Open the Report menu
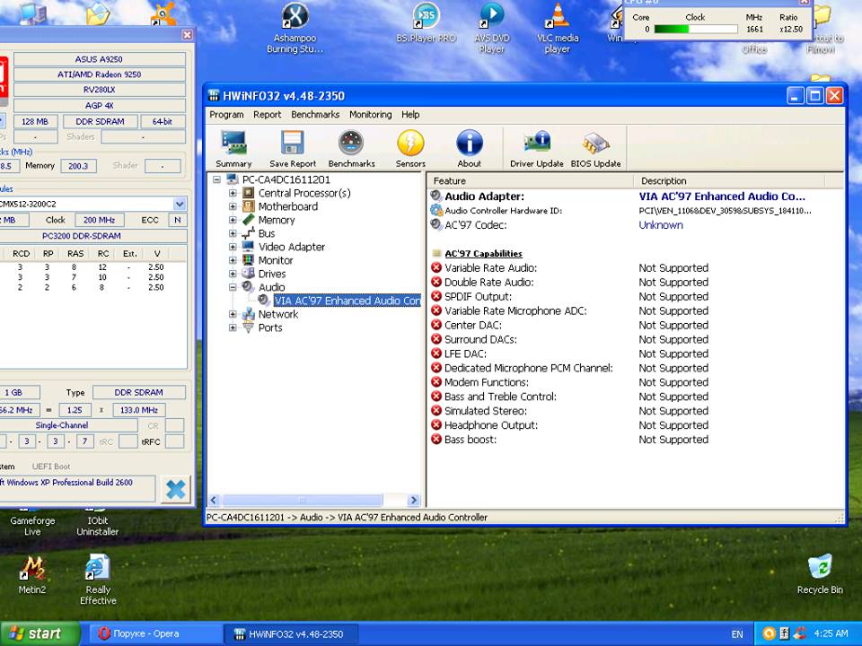 [x=267, y=115]
